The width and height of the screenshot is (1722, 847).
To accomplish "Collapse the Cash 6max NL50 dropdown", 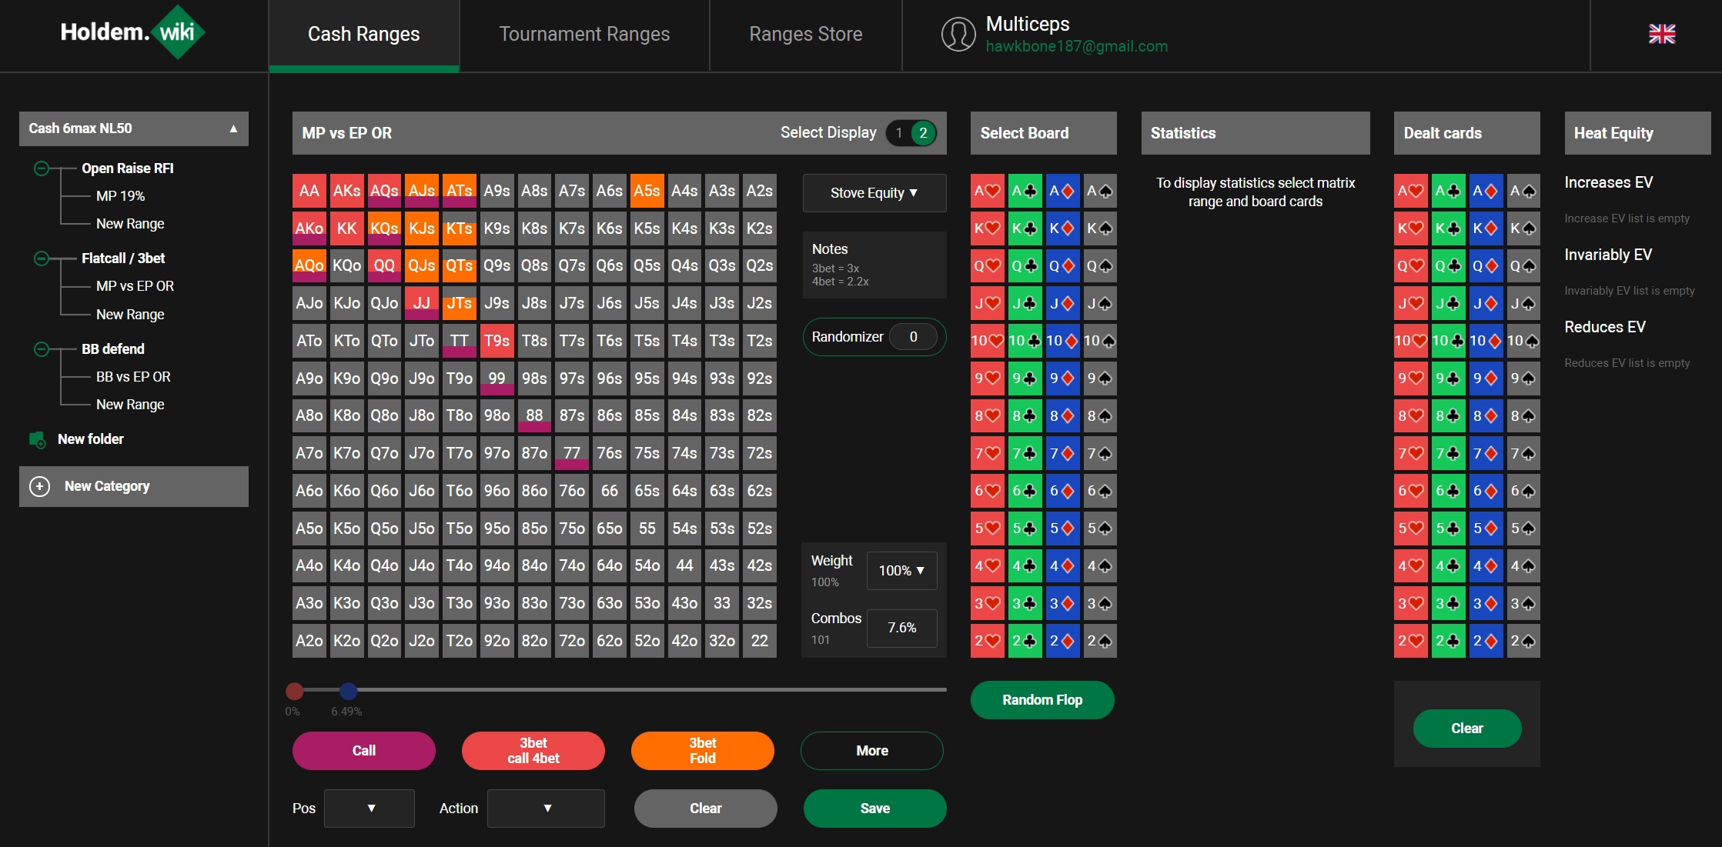I will pos(134,128).
